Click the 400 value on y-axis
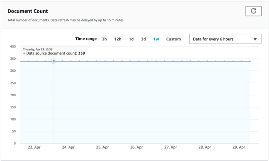 point(12,46)
